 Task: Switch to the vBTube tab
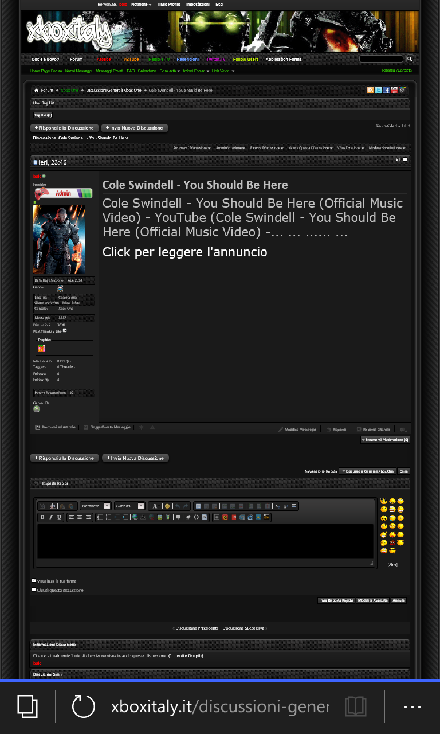tap(131, 59)
